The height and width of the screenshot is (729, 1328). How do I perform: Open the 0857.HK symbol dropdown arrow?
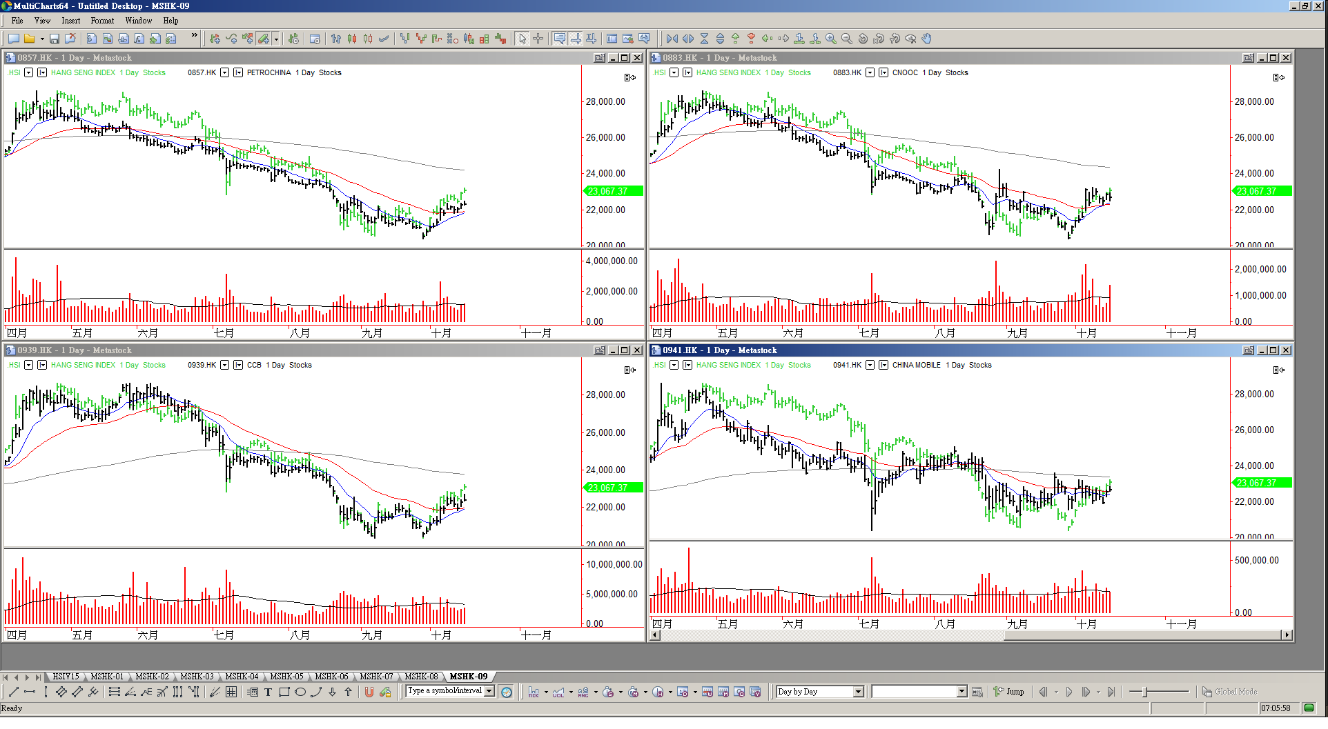click(224, 72)
